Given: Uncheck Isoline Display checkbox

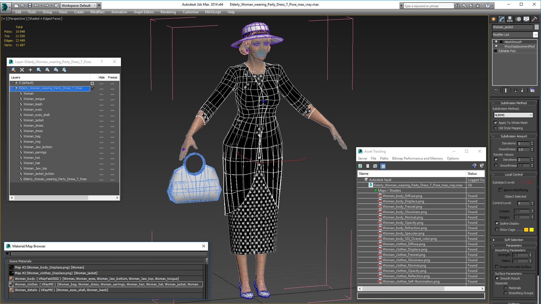Looking at the screenshot, I should tap(497, 223).
